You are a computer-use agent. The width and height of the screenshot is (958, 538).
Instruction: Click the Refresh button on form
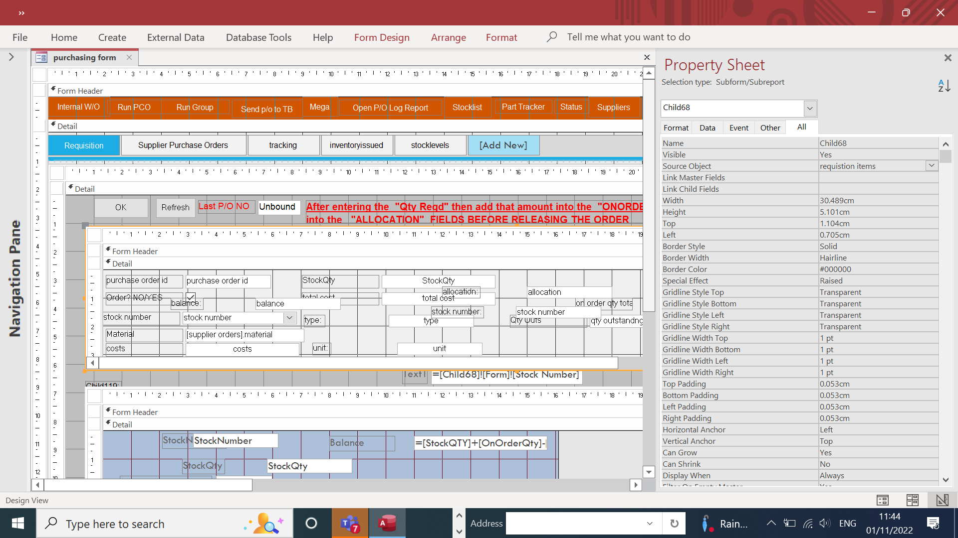[x=175, y=207]
